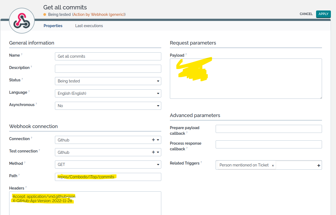
Task: Add a trigger with Related Triggers plus
Action: pyautogui.click(x=318, y=165)
